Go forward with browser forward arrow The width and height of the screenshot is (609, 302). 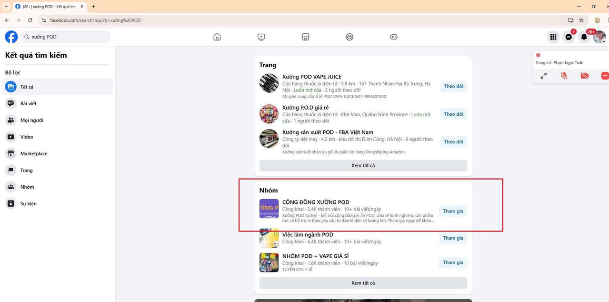19,20
